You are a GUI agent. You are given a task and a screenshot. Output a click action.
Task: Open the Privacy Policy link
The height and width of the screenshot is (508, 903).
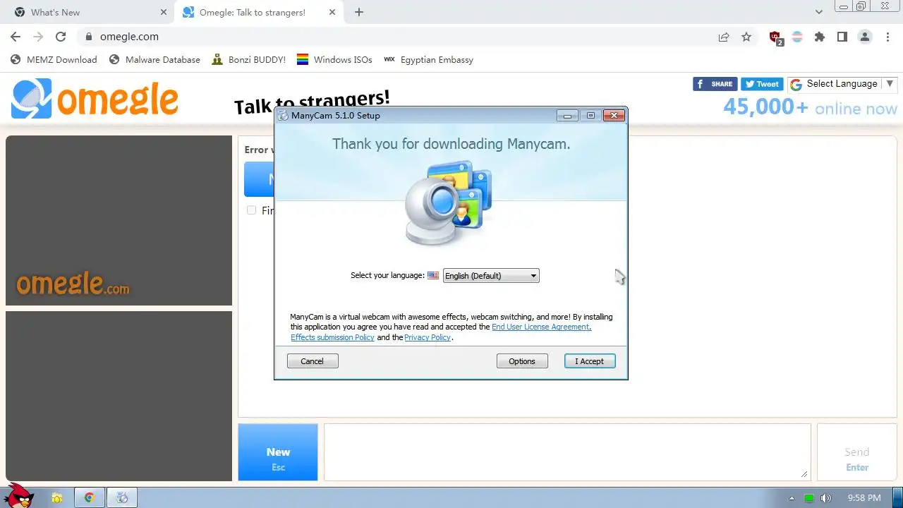(428, 337)
